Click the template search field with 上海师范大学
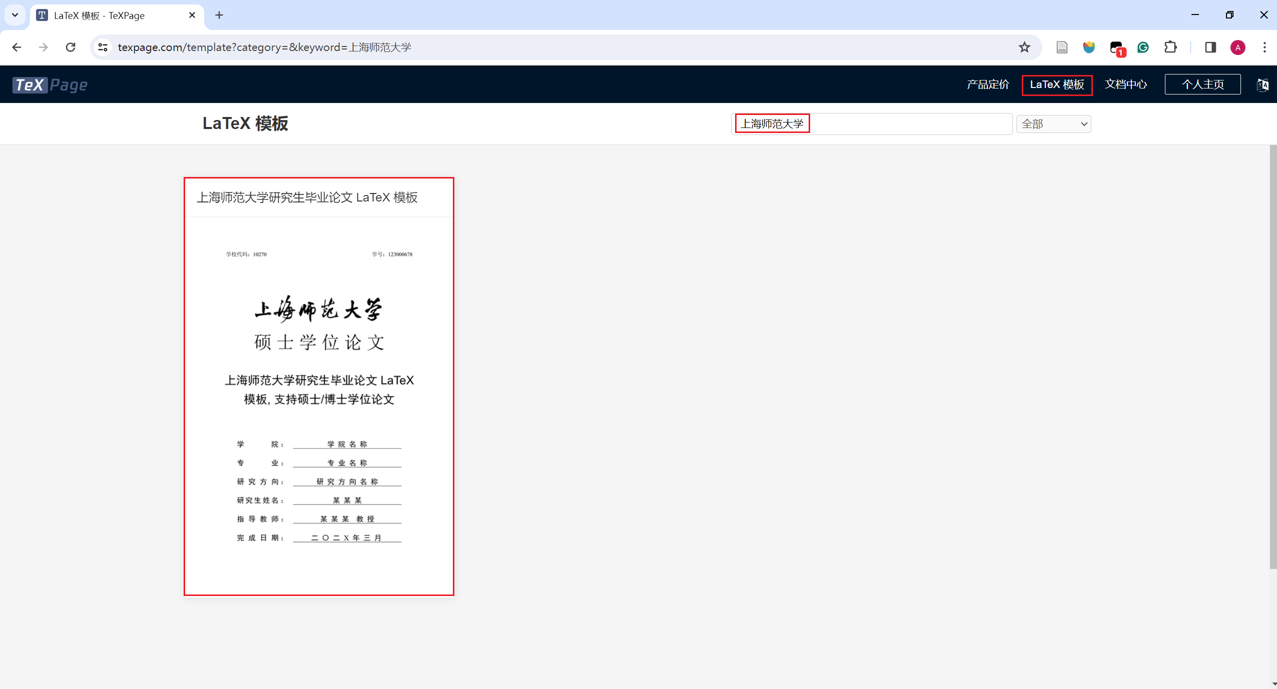 point(872,123)
